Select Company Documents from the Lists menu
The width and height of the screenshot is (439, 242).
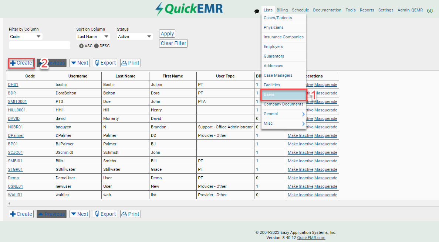[x=283, y=104]
